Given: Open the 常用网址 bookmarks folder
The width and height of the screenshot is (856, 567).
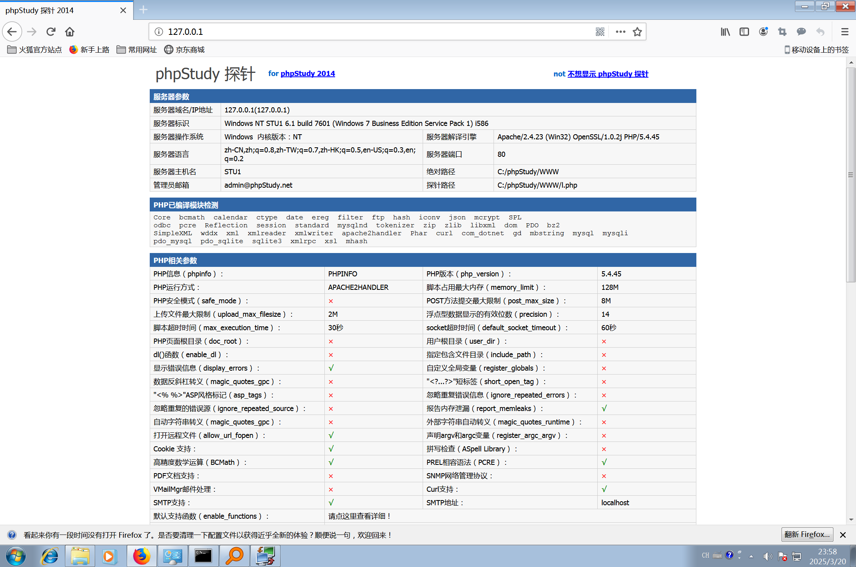Looking at the screenshot, I should 137,49.
